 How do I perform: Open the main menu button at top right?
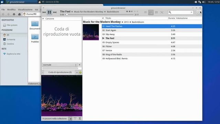198,12
